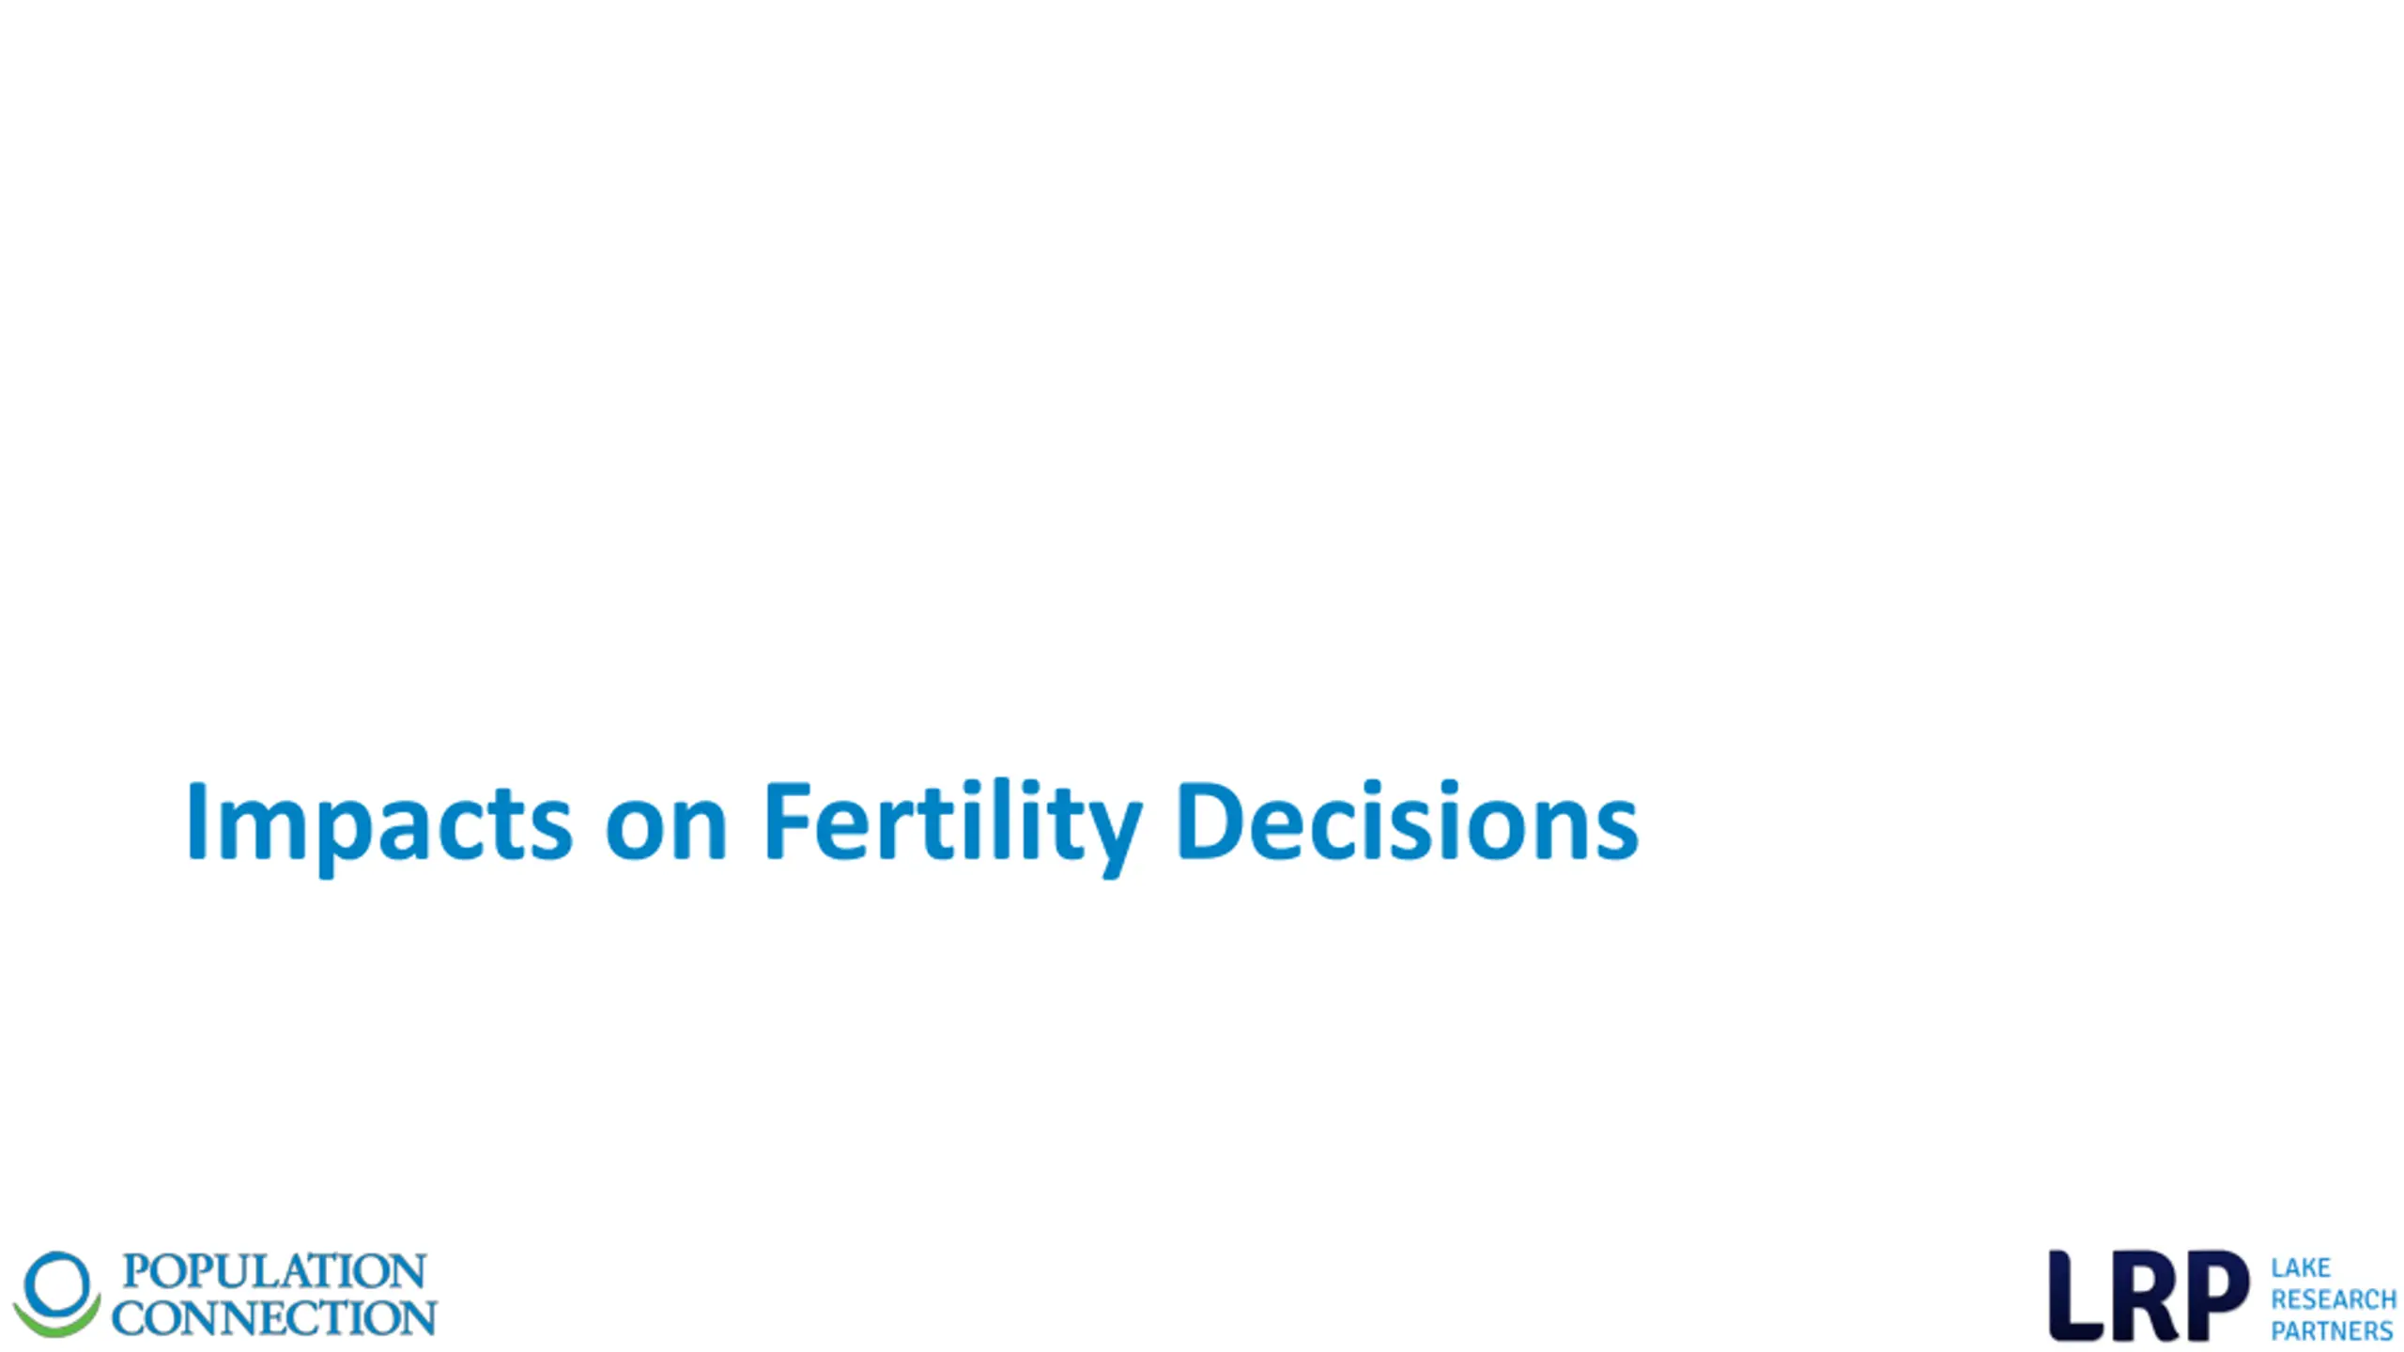The height and width of the screenshot is (1352, 2404).
Task: Select the word Impacts in the title
Action: [379, 828]
